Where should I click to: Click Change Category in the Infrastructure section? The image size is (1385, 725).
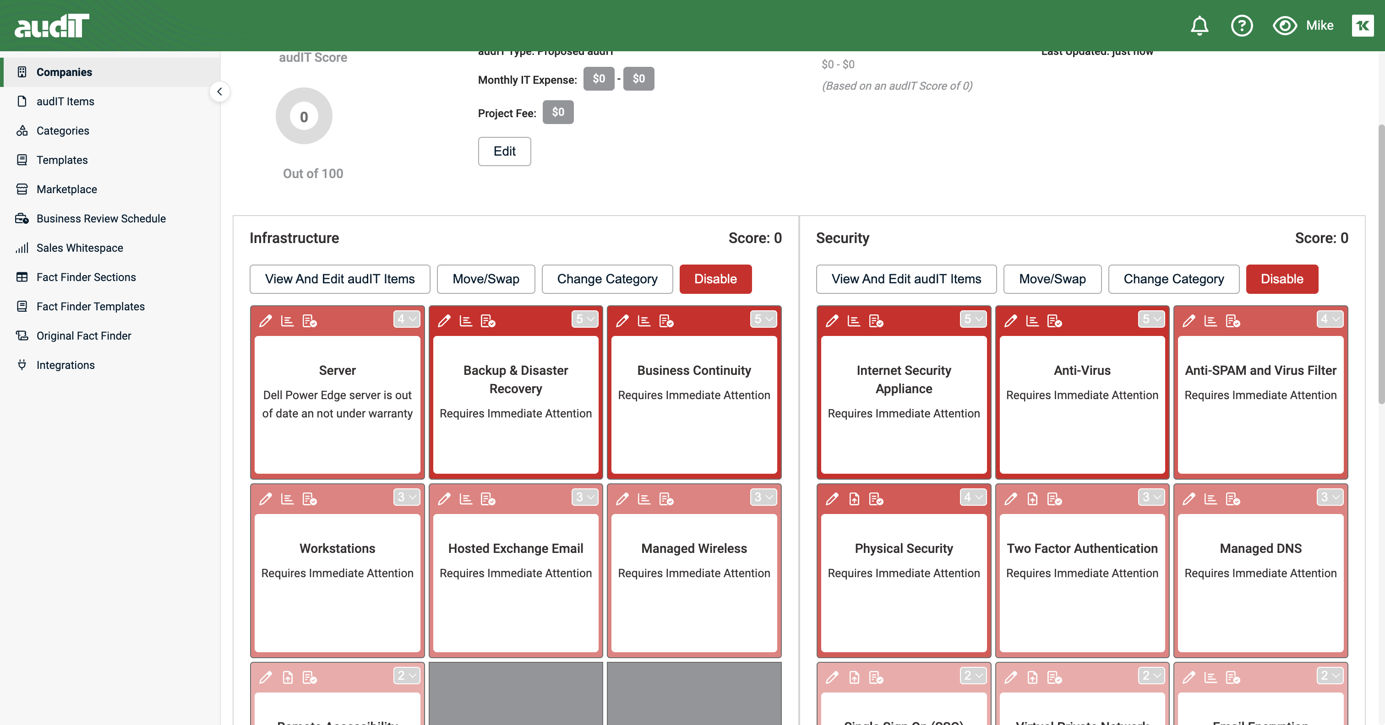pos(607,279)
